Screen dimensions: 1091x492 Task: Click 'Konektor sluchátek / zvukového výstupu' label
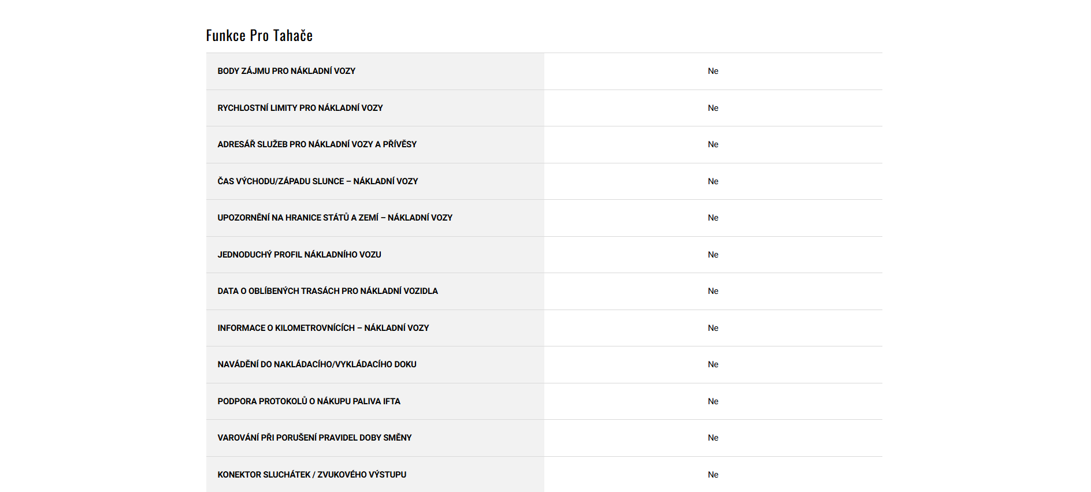[311, 475]
